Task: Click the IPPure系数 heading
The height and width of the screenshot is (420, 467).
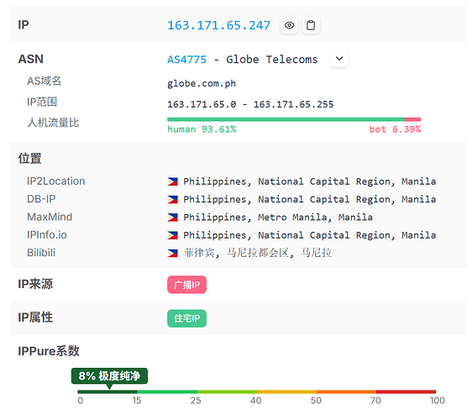Action: [x=49, y=351]
